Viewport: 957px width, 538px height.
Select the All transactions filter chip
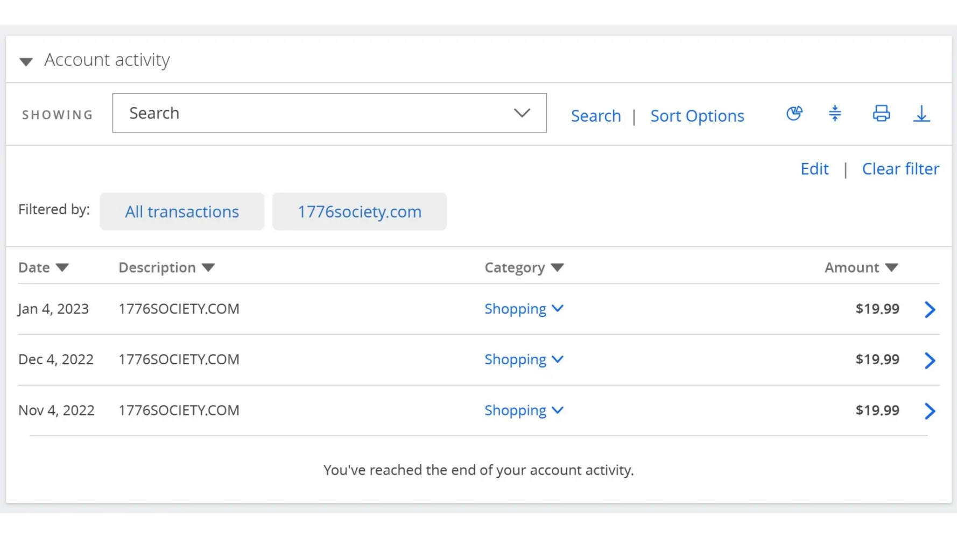[182, 211]
